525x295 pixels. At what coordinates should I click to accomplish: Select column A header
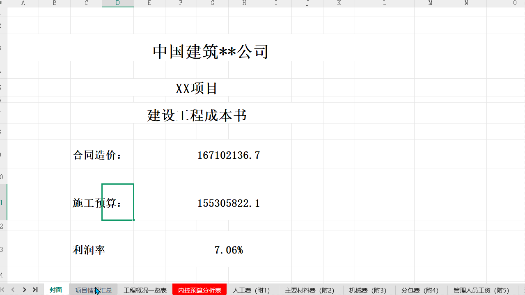(x=23, y=3)
